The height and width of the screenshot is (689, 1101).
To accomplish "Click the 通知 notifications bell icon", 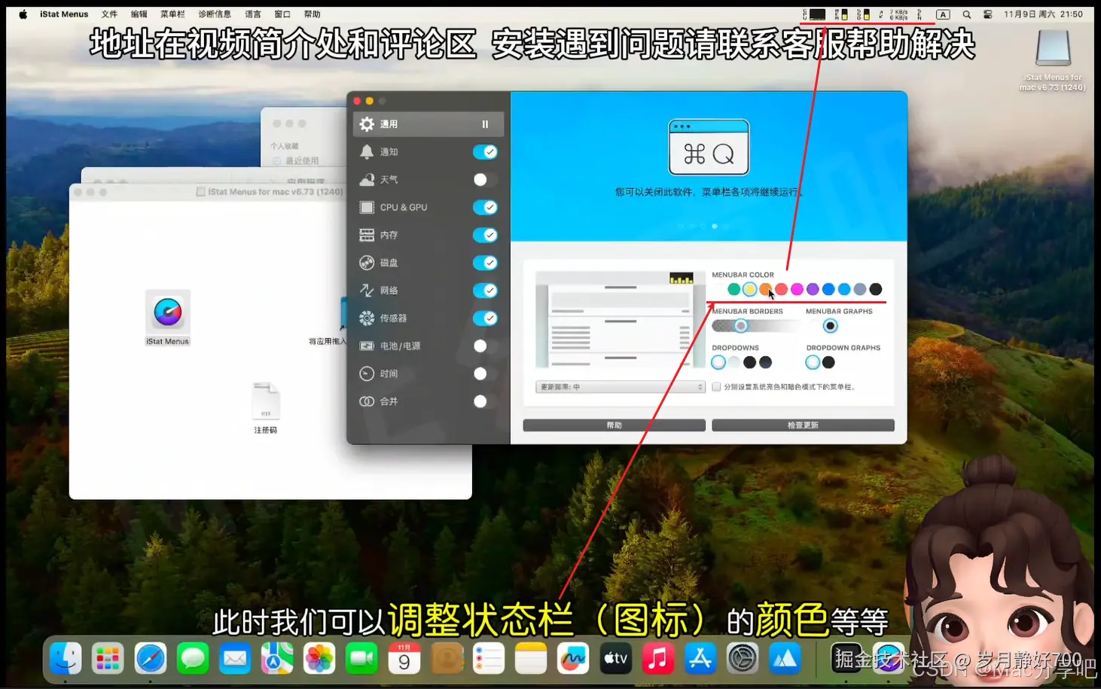I will [367, 151].
